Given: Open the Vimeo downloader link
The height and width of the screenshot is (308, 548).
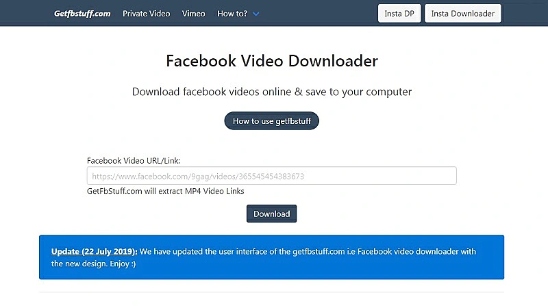Looking at the screenshot, I should [x=193, y=14].
